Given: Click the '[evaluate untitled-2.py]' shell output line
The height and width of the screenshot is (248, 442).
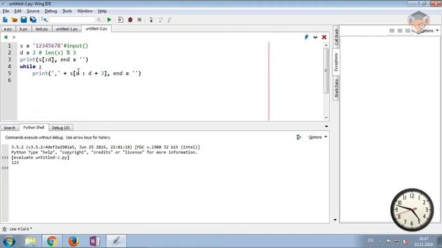Looking at the screenshot, I should [x=40, y=158].
